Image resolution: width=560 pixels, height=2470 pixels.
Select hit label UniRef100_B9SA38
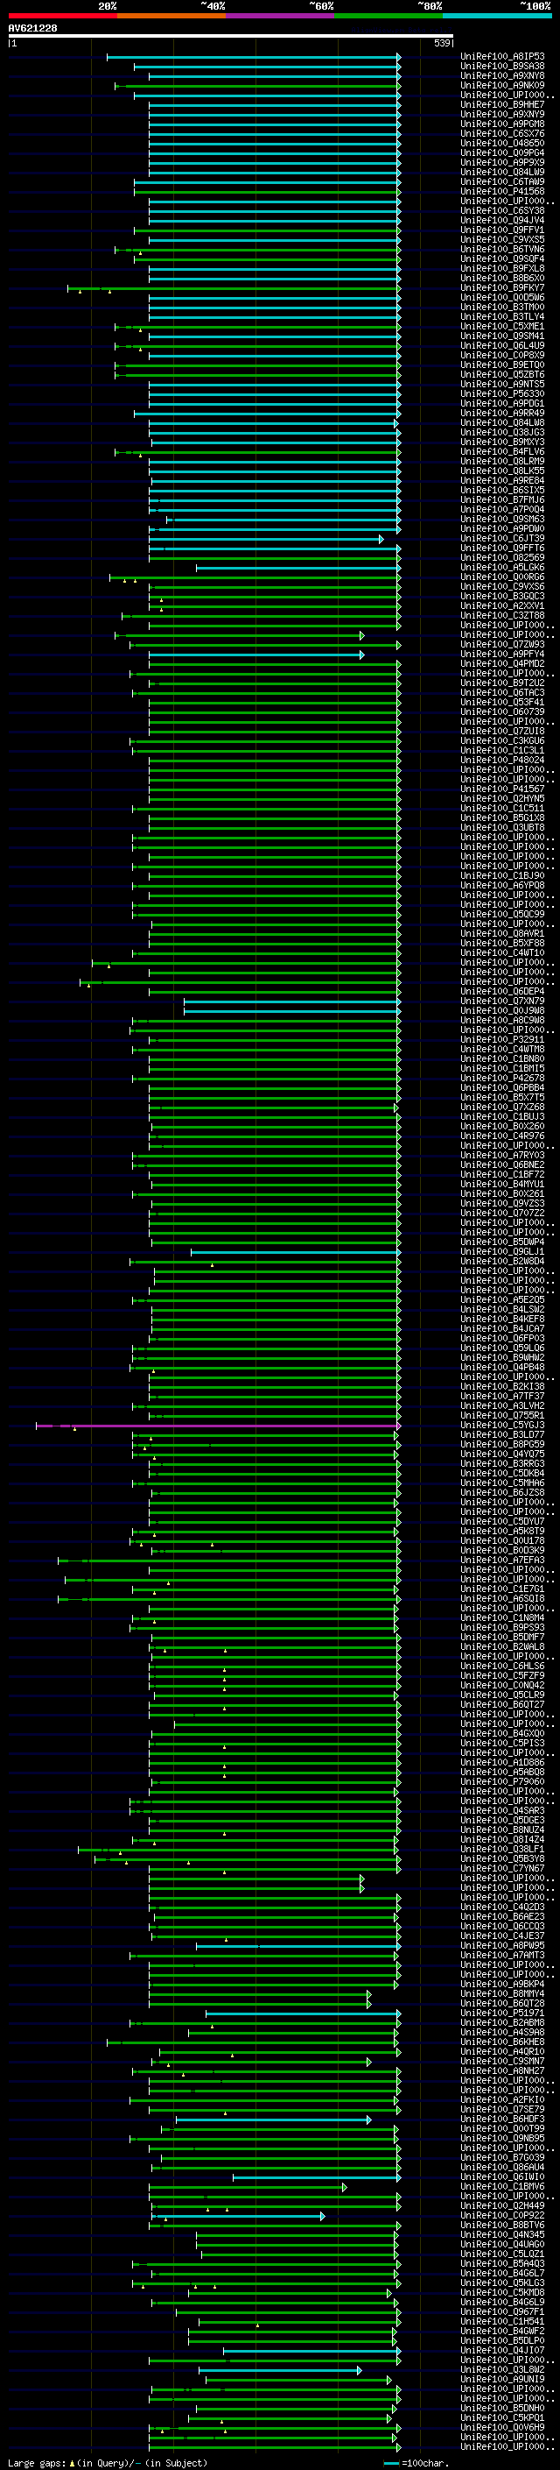502,67
